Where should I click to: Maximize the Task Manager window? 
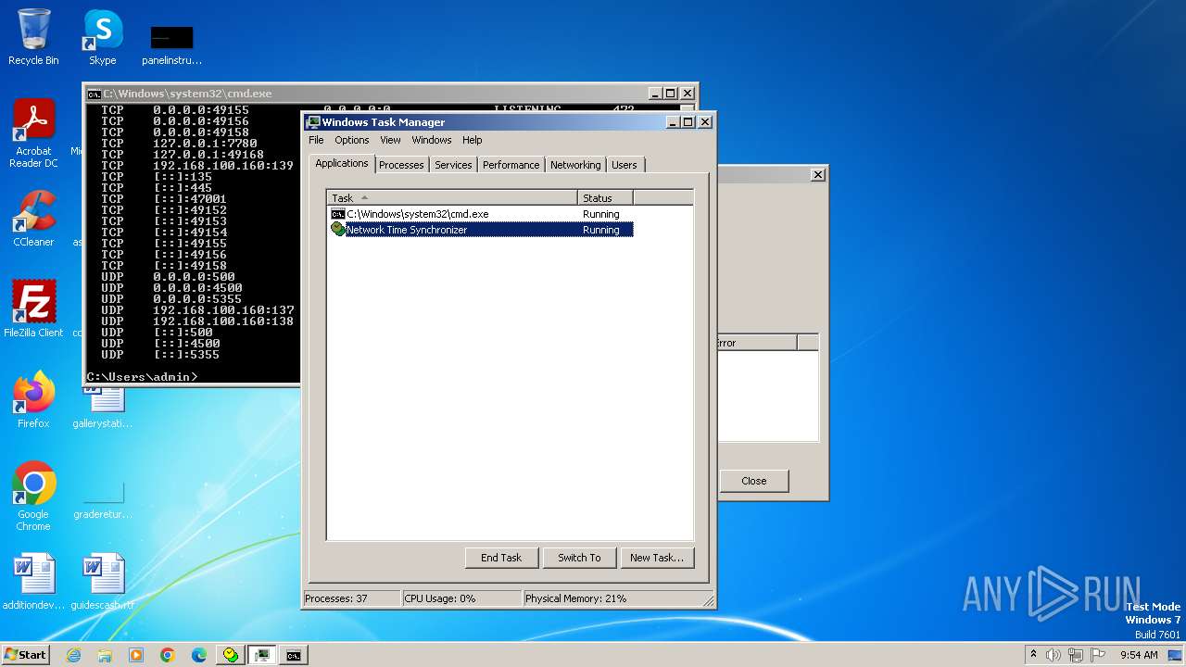pos(688,122)
